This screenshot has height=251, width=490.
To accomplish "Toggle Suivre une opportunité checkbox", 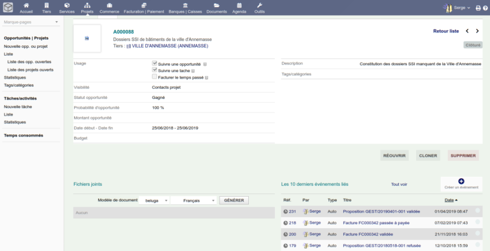I will (154, 63).
